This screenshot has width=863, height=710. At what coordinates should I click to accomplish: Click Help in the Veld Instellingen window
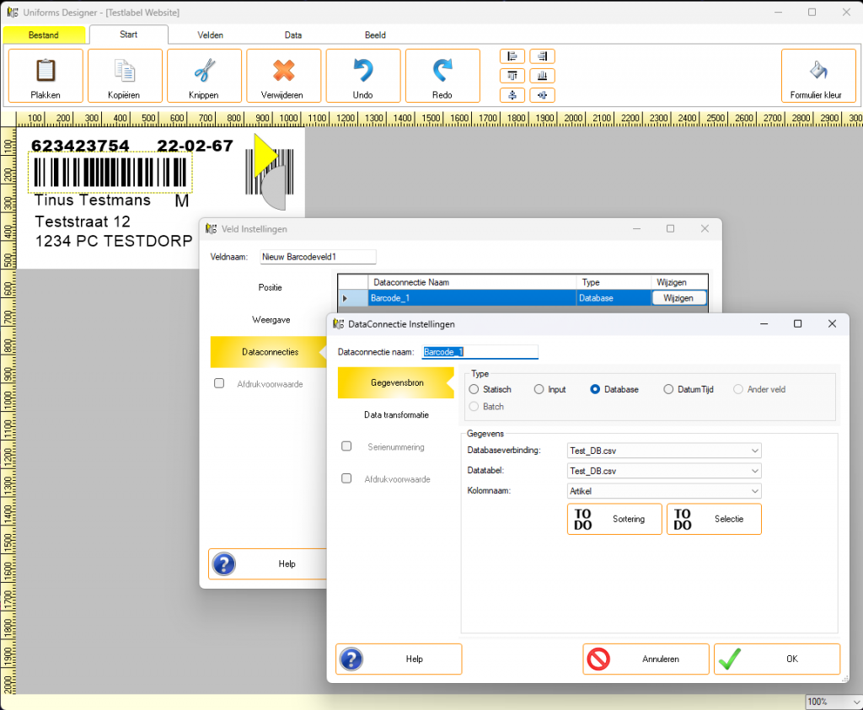tap(268, 563)
